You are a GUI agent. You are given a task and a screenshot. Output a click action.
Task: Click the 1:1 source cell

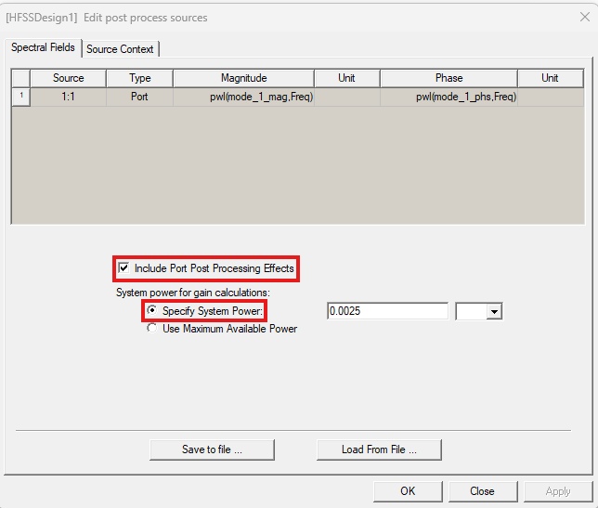pyautogui.click(x=69, y=96)
